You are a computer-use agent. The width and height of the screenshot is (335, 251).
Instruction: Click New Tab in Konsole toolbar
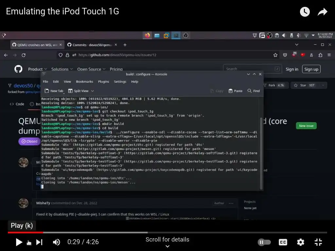point(54,91)
